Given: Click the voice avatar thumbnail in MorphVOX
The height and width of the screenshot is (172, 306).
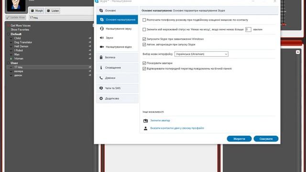Looking at the screenshot, I should click(16, 5).
